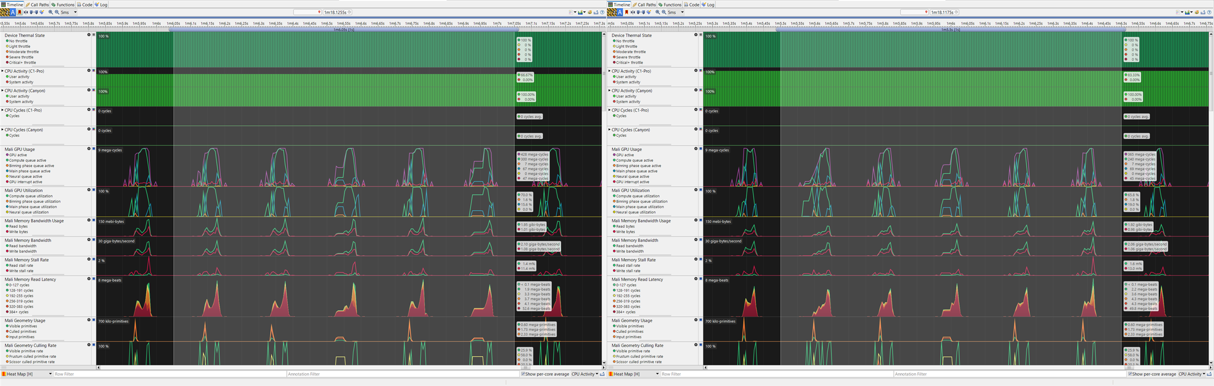The height and width of the screenshot is (386, 1214).
Task: Click the blue A toolbar button in right window
Action: [x=620, y=12]
